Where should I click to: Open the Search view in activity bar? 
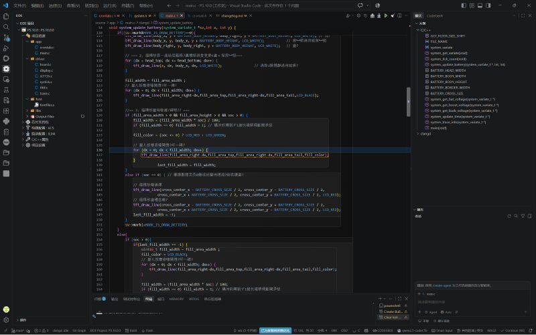point(6,27)
